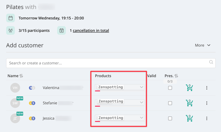
Task: Open three-dot menu for Valentina
Action: [206, 88]
